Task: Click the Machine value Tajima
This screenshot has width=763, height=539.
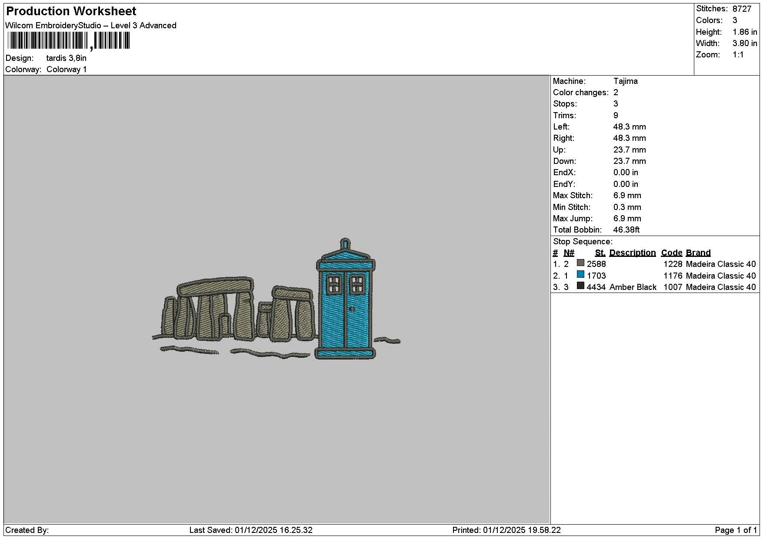Action: [626, 81]
